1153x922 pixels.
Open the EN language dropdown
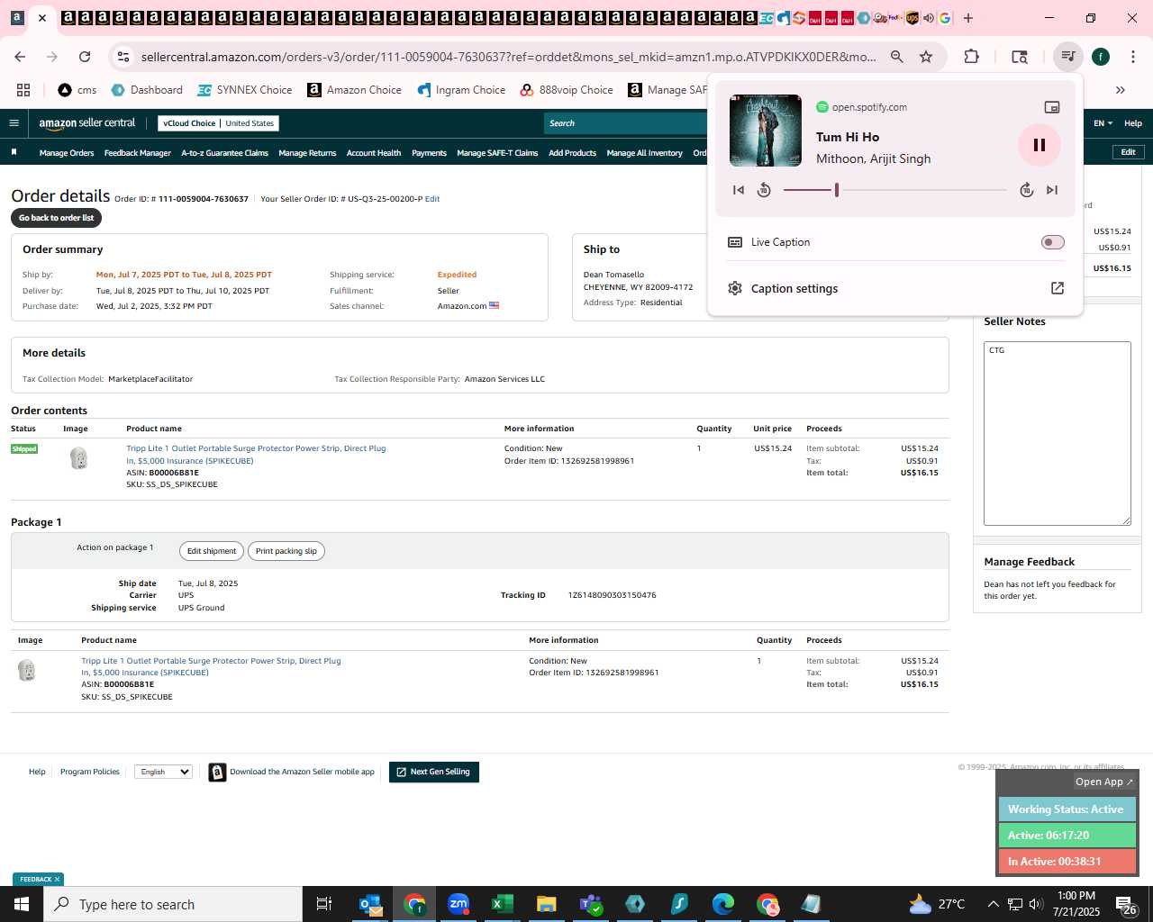1103,123
